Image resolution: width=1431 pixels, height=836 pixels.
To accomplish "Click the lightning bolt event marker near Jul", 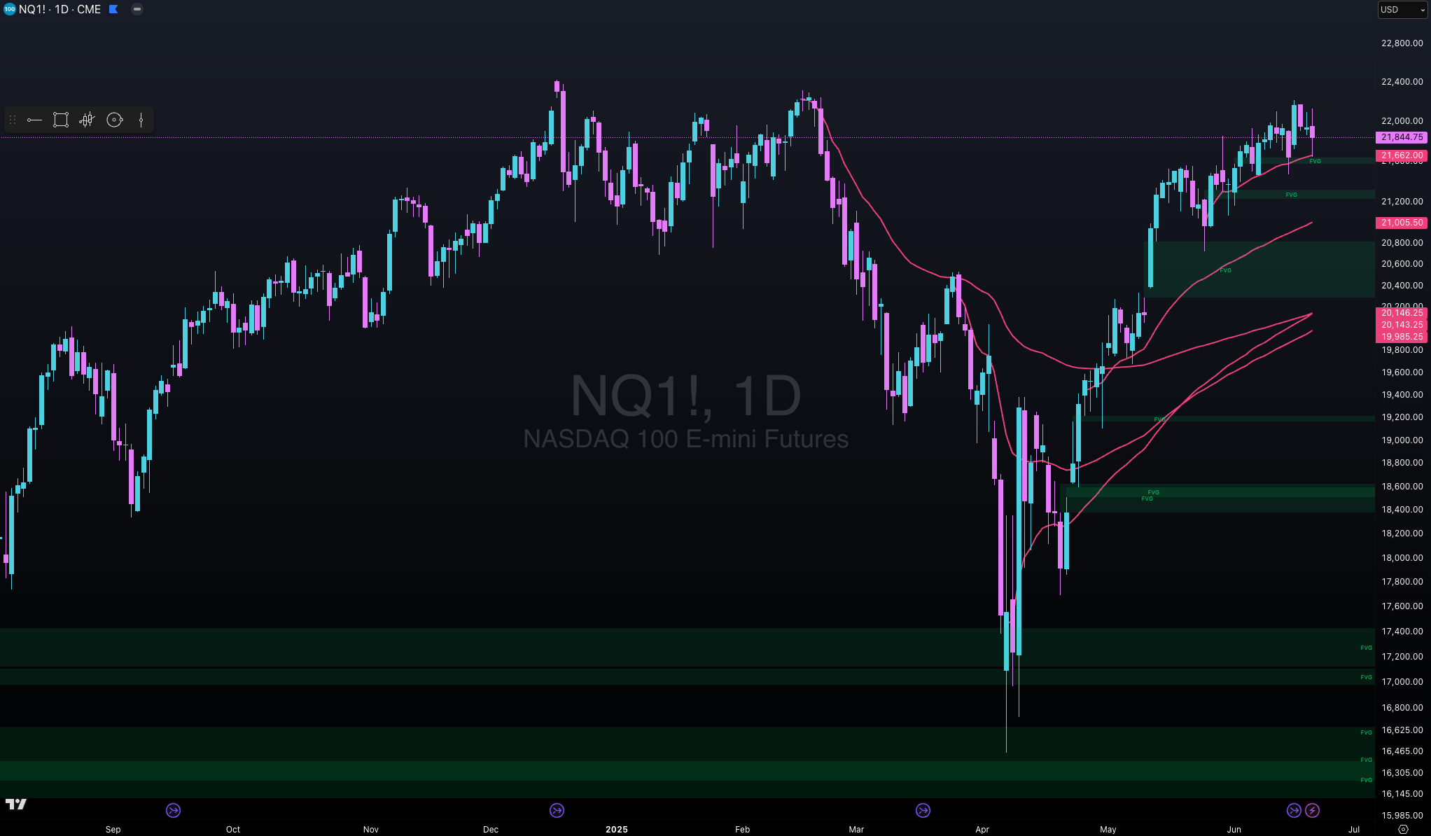I will [1312, 810].
